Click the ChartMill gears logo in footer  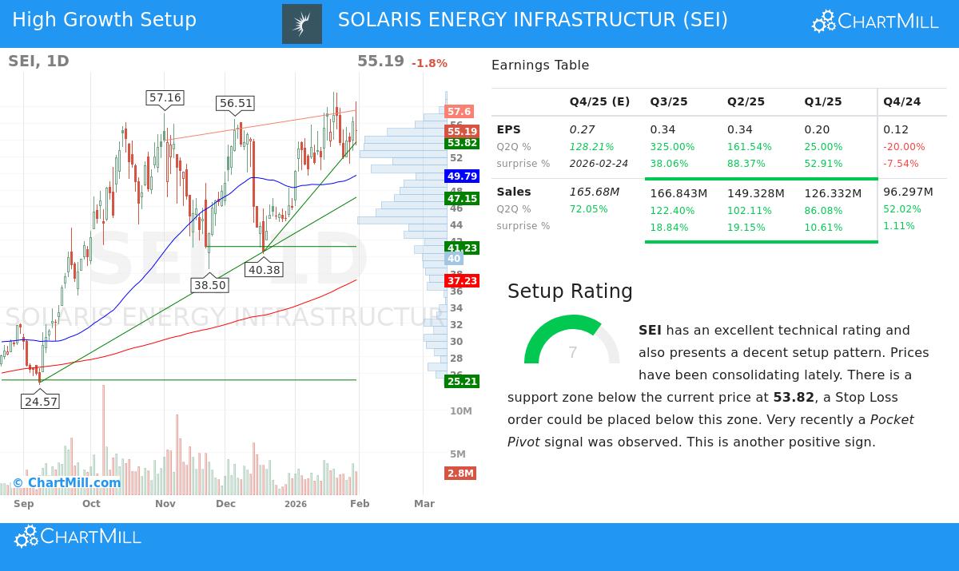[x=26, y=536]
